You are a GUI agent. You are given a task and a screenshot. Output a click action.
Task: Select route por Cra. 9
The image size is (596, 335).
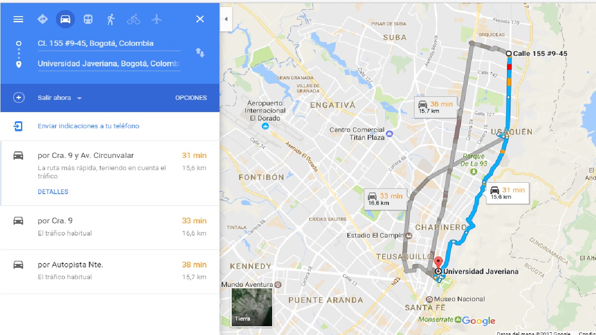pyautogui.click(x=110, y=227)
